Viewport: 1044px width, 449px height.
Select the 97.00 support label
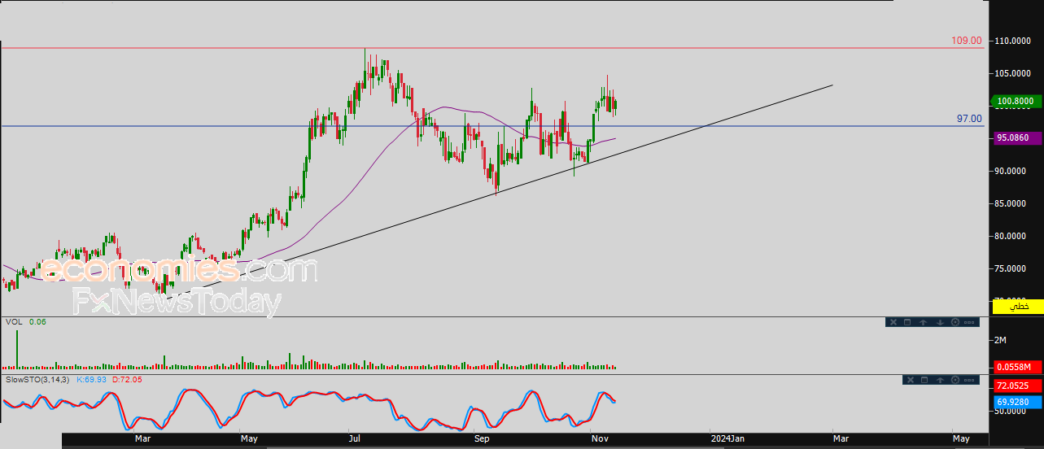click(969, 119)
